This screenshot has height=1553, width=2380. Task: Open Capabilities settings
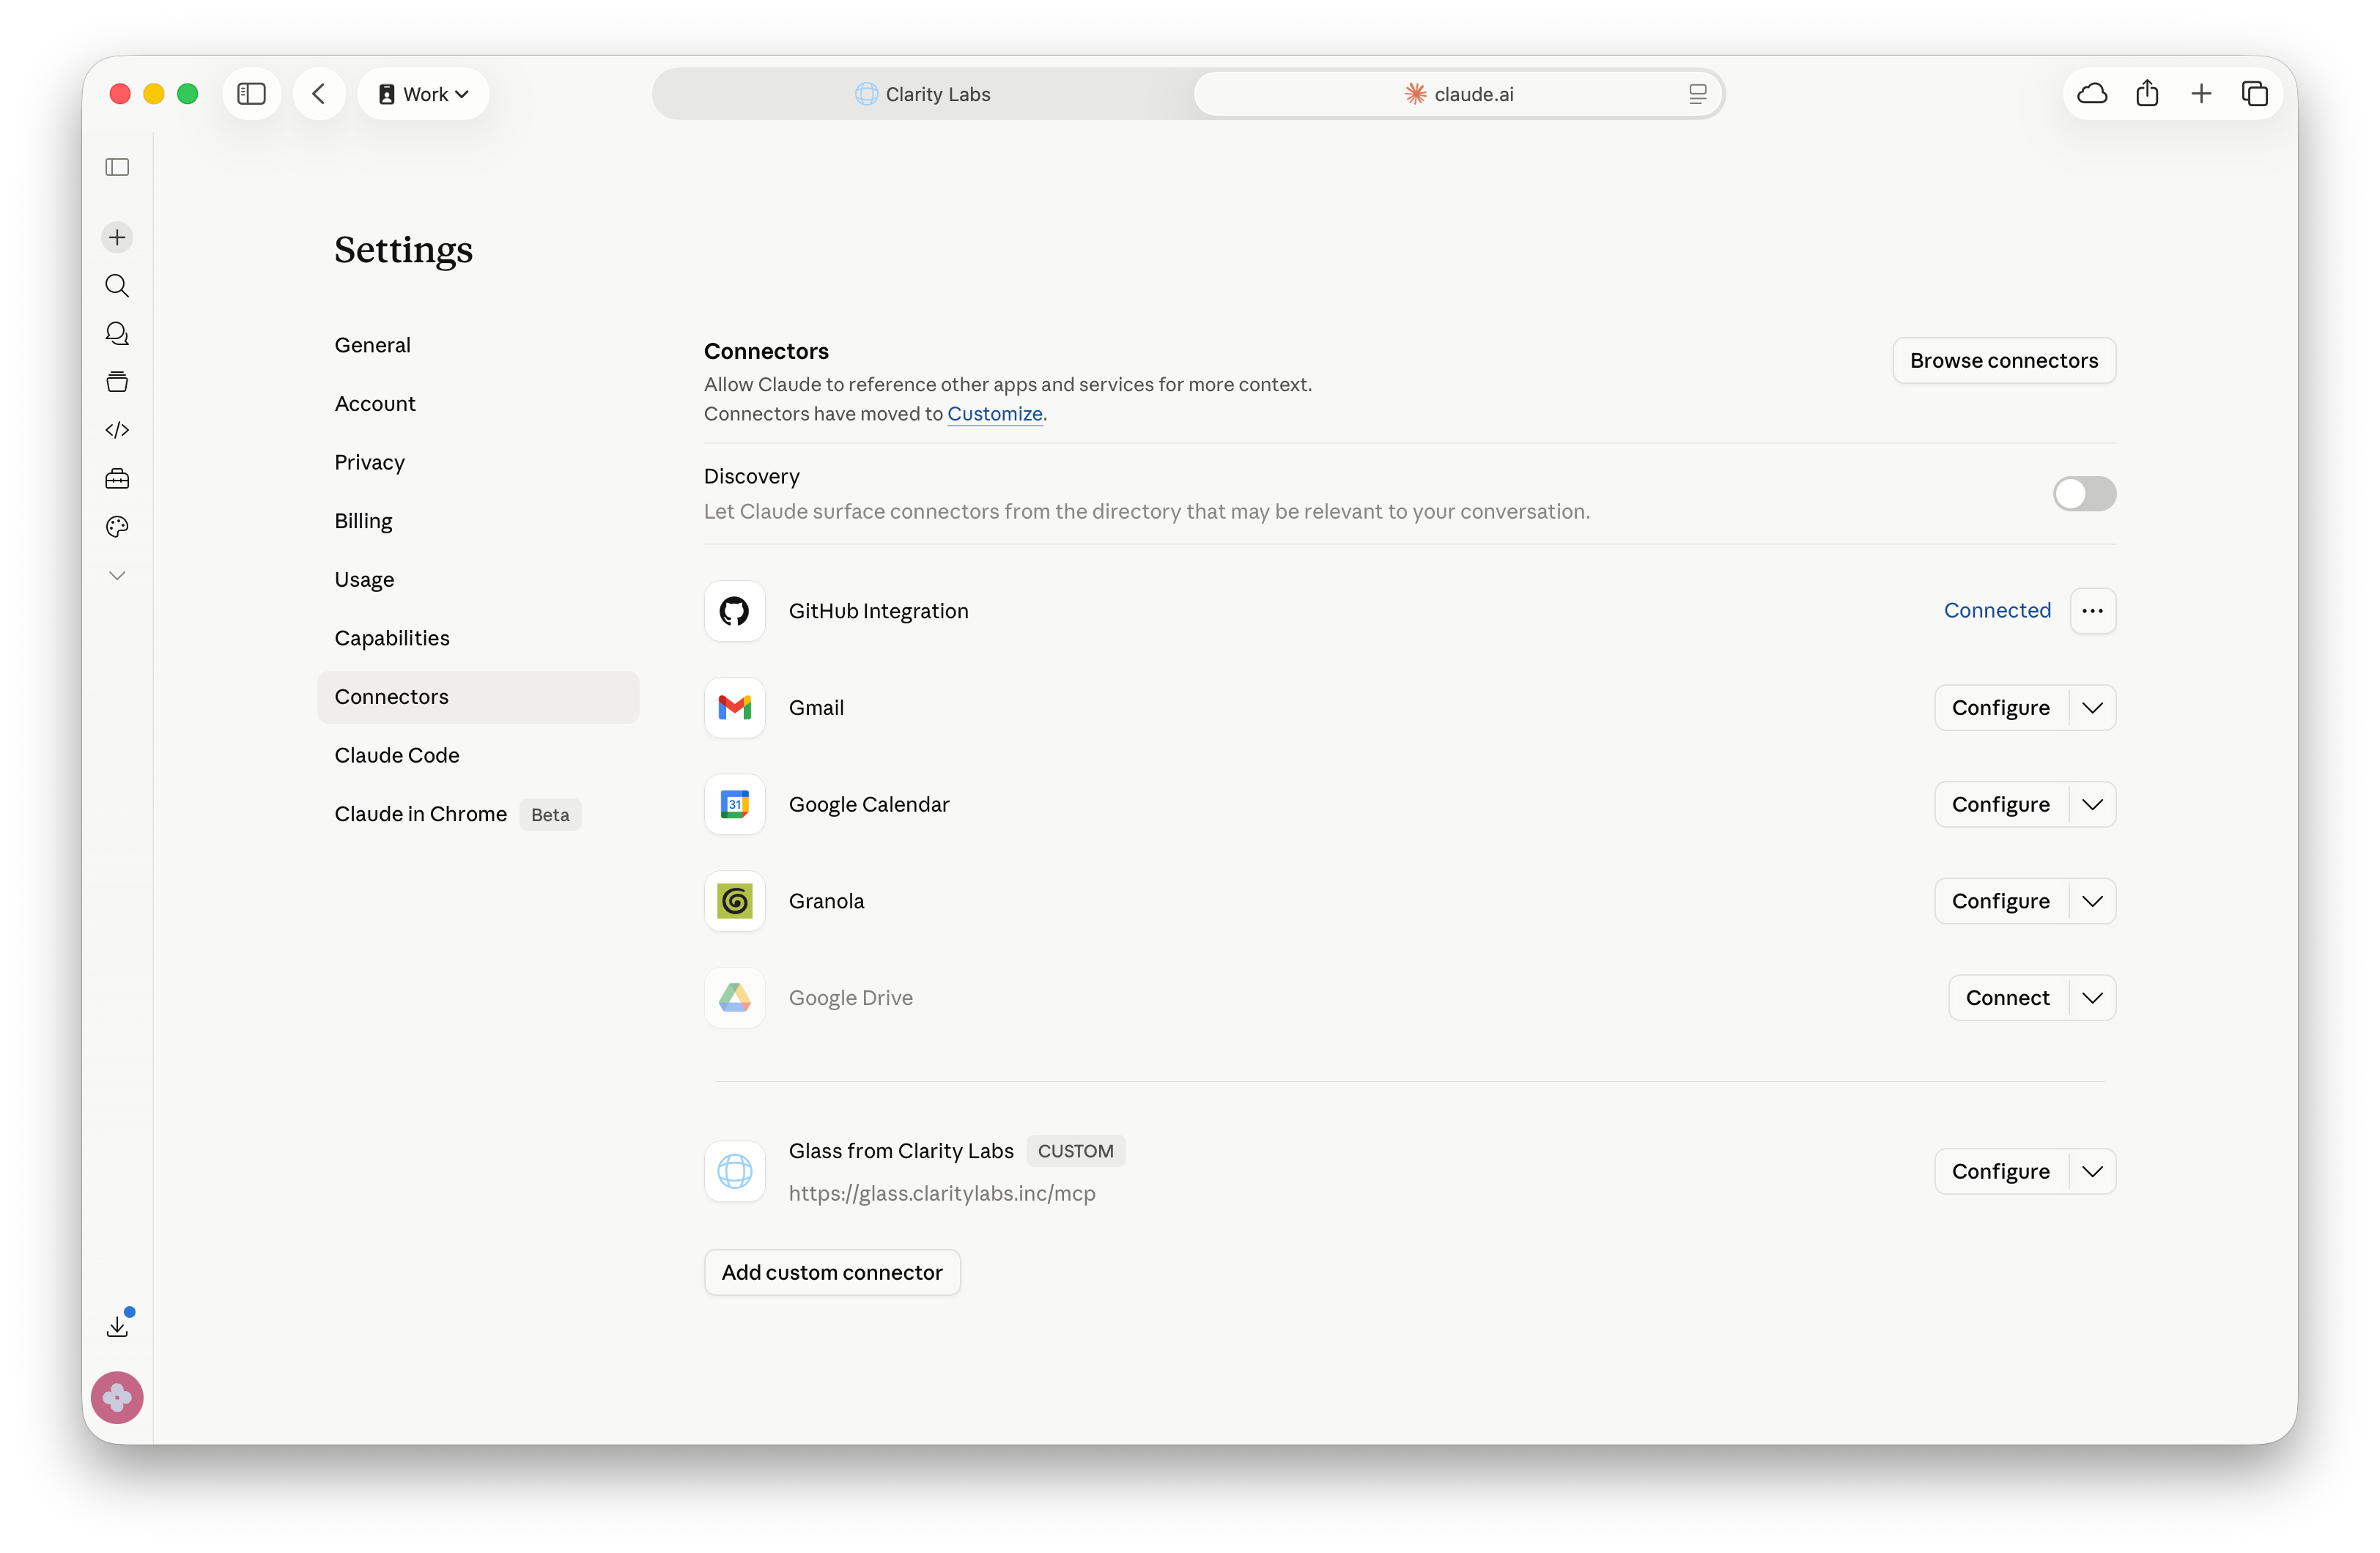[x=478, y=638]
